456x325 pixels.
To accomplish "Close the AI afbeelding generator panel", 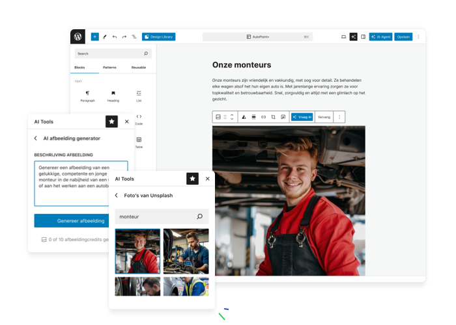I will 127,122.
